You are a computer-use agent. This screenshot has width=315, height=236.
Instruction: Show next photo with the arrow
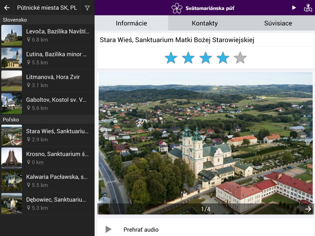coord(308,209)
